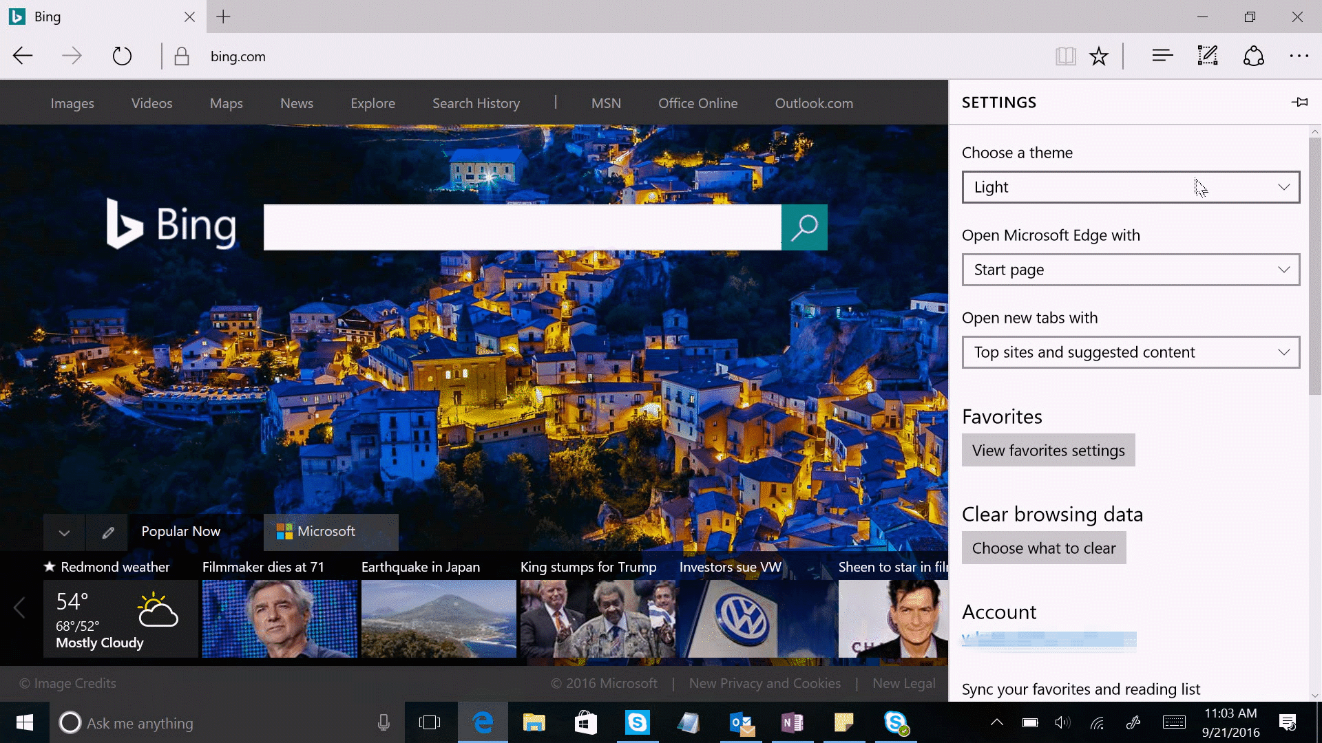This screenshot has height=743, width=1322.
Task: Click the collapse feed chevron icon
Action: 63,532
